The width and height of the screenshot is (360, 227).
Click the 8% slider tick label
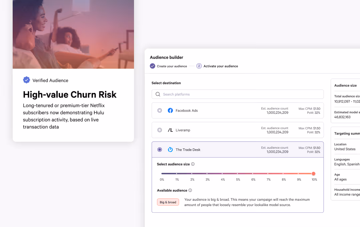tap(284, 179)
